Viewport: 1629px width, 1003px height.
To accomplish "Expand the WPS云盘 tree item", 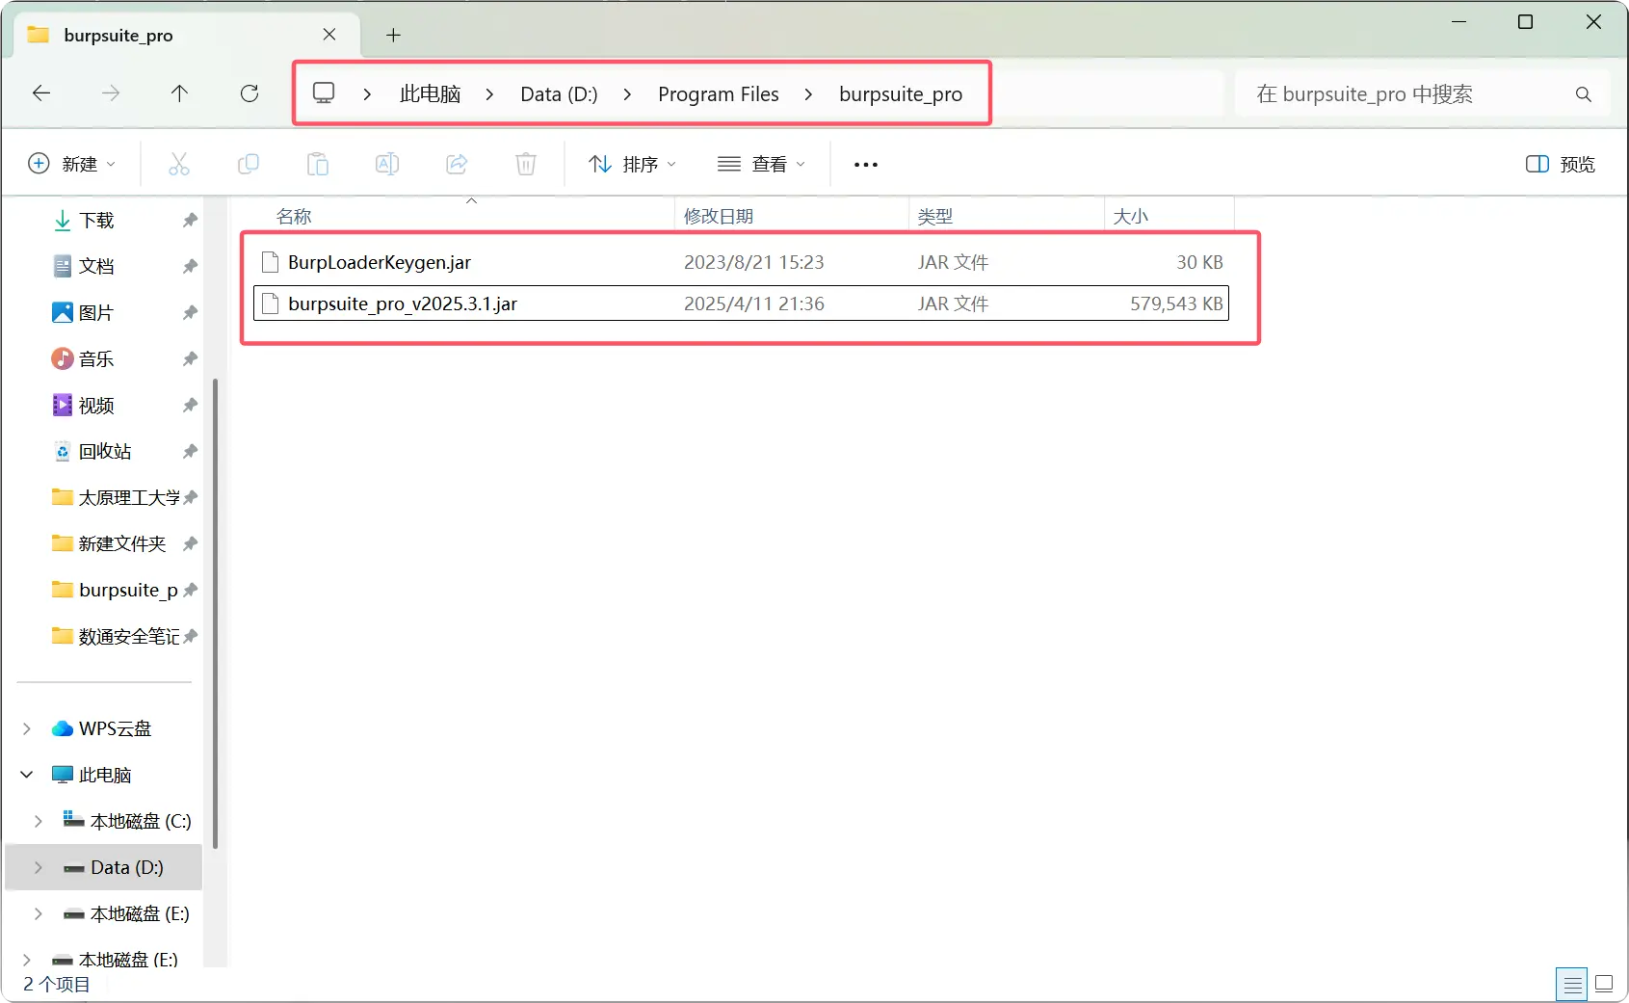I will (x=26, y=728).
